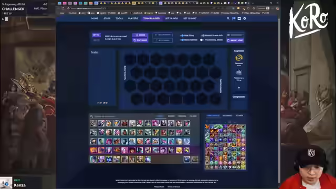Select the golden spiral augment icon
The image size is (336, 189).
[239, 58]
